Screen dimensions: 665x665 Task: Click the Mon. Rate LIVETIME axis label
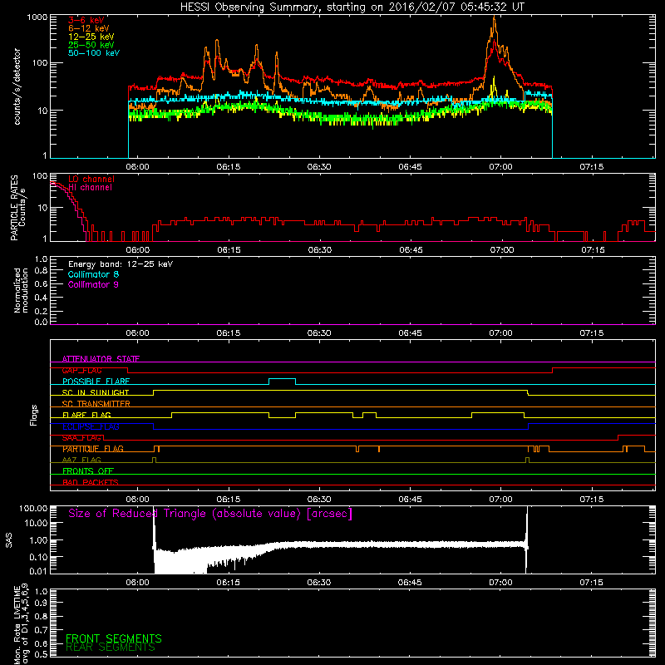point(21,624)
